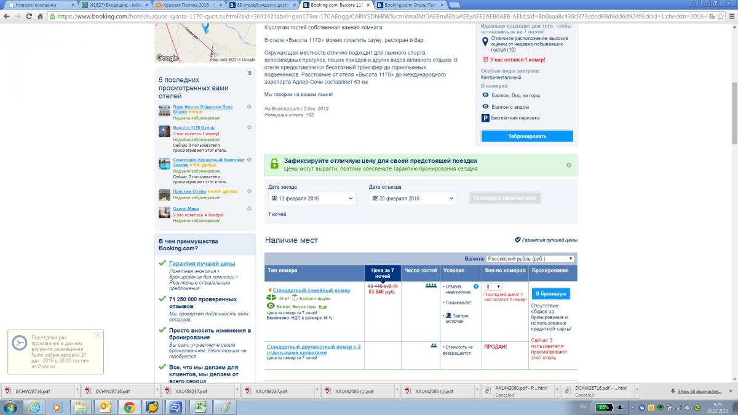Switch to the Booking.com: Отель Парк tab

(410, 5)
